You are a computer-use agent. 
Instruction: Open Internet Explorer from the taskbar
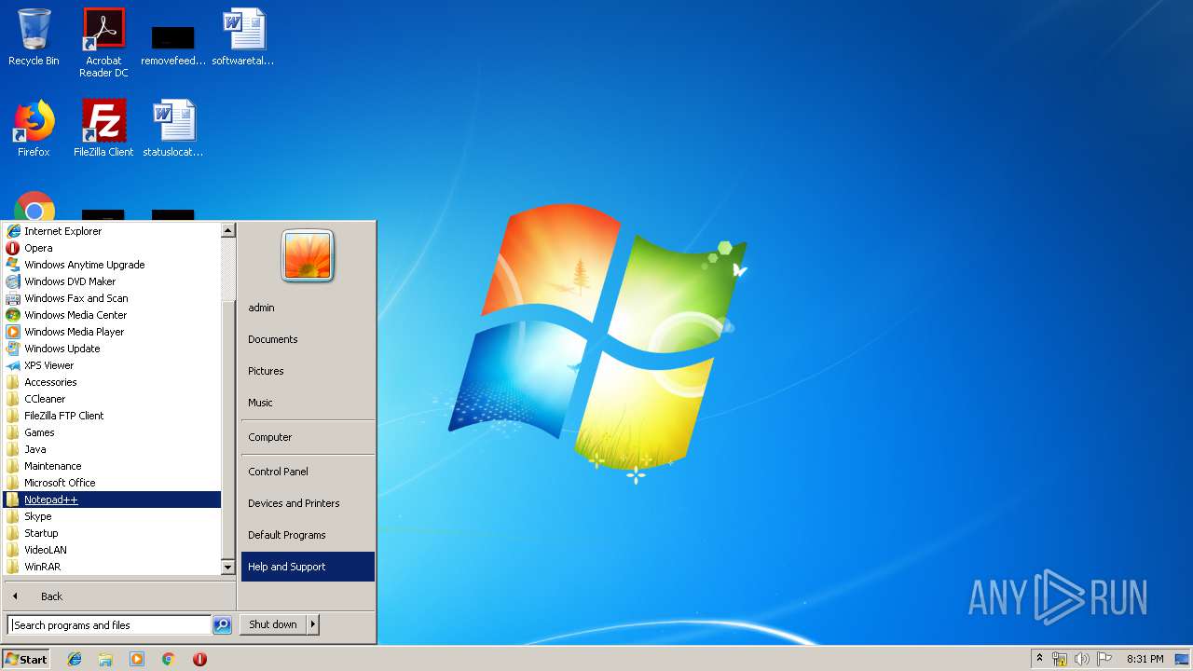coord(75,659)
